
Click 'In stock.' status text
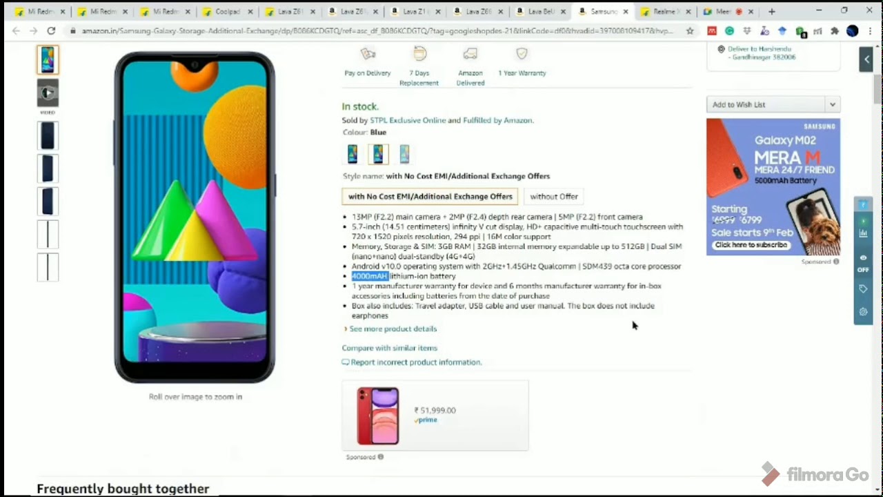tap(360, 106)
